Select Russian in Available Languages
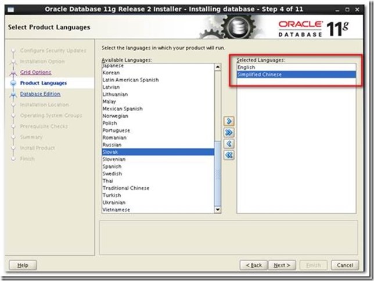Image resolution: width=374 pixels, height=281 pixels. [158, 144]
